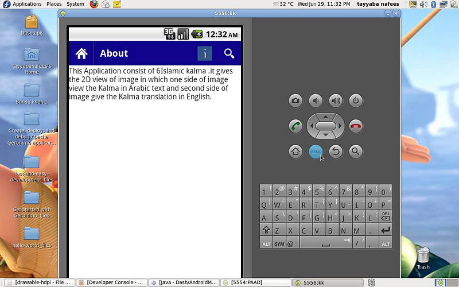Screen dimensions: 459x287
Task: Click the left ALT key on emulator keyboard
Action: click(x=266, y=242)
